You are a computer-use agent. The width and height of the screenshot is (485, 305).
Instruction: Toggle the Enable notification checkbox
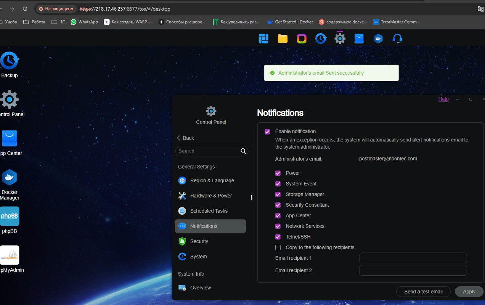(x=267, y=132)
